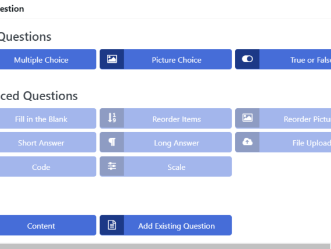Screen dimensions: 331x249
Task: Pick the Long Answer question label
Action: [177, 143]
